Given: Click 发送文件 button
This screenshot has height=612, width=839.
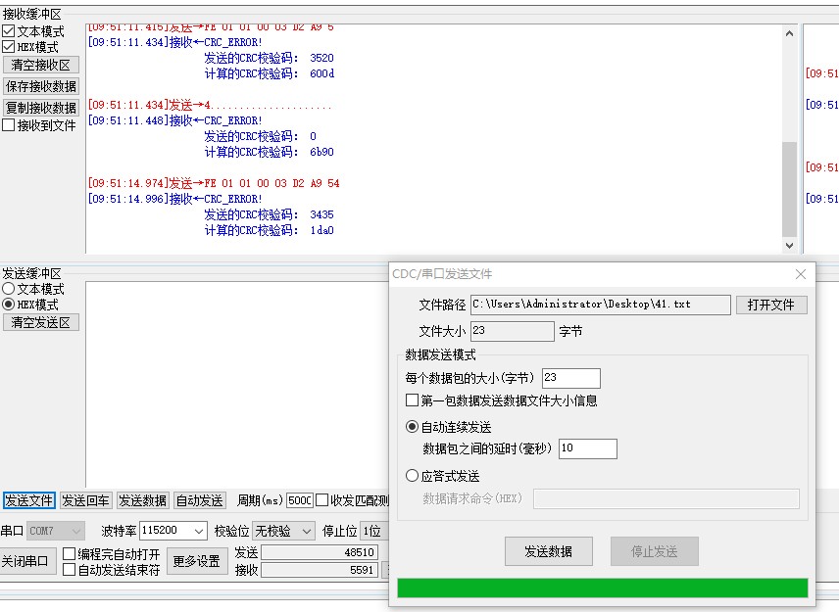Looking at the screenshot, I should (x=28, y=500).
